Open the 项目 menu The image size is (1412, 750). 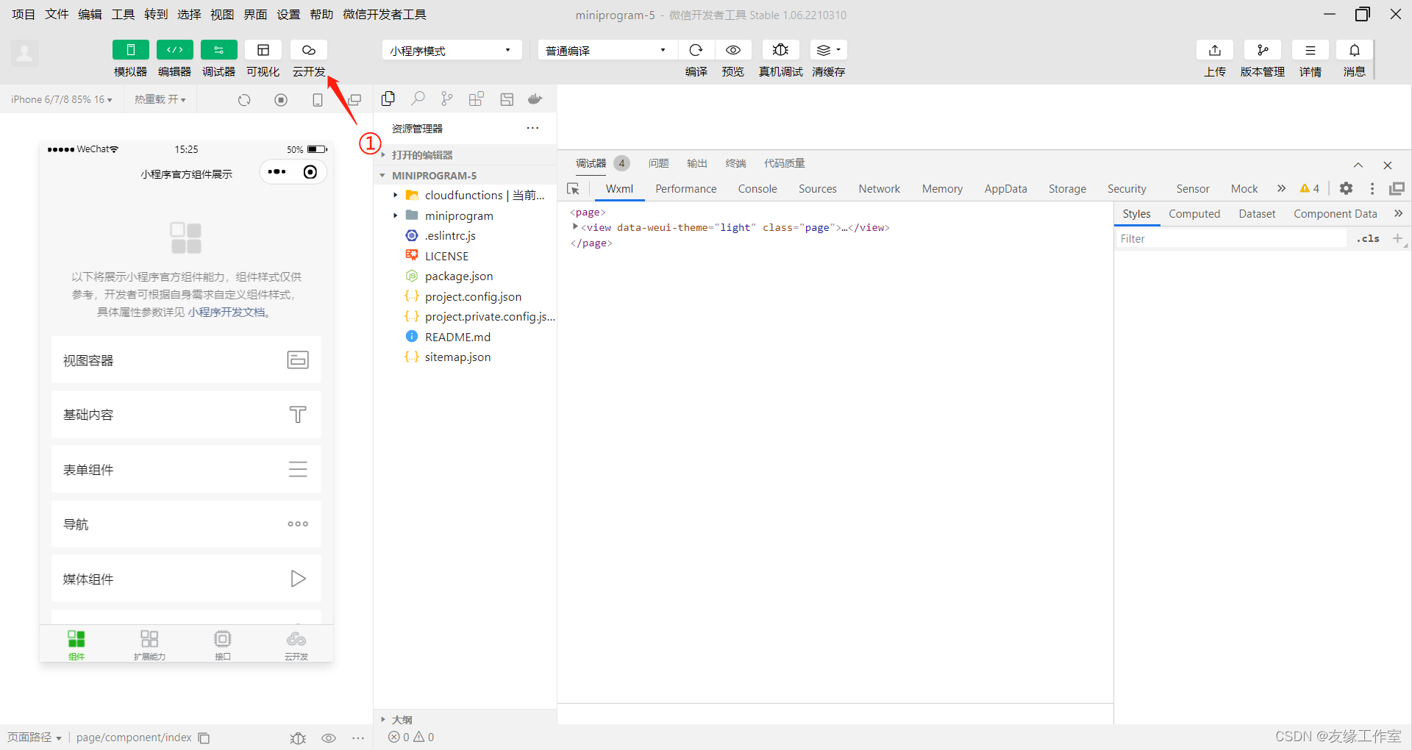coord(24,15)
